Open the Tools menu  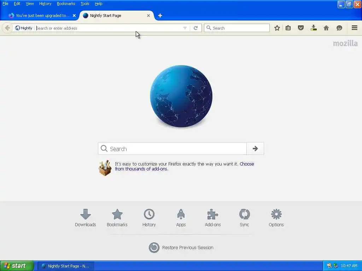coord(85,4)
